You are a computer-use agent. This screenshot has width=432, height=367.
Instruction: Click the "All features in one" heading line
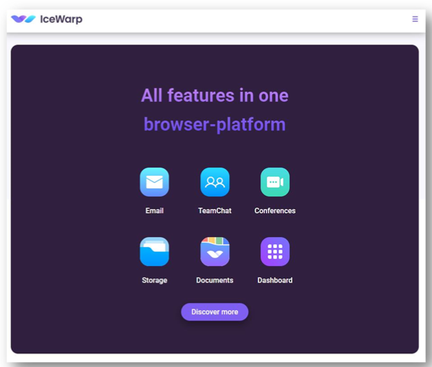pyautogui.click(x=215, y=96)
